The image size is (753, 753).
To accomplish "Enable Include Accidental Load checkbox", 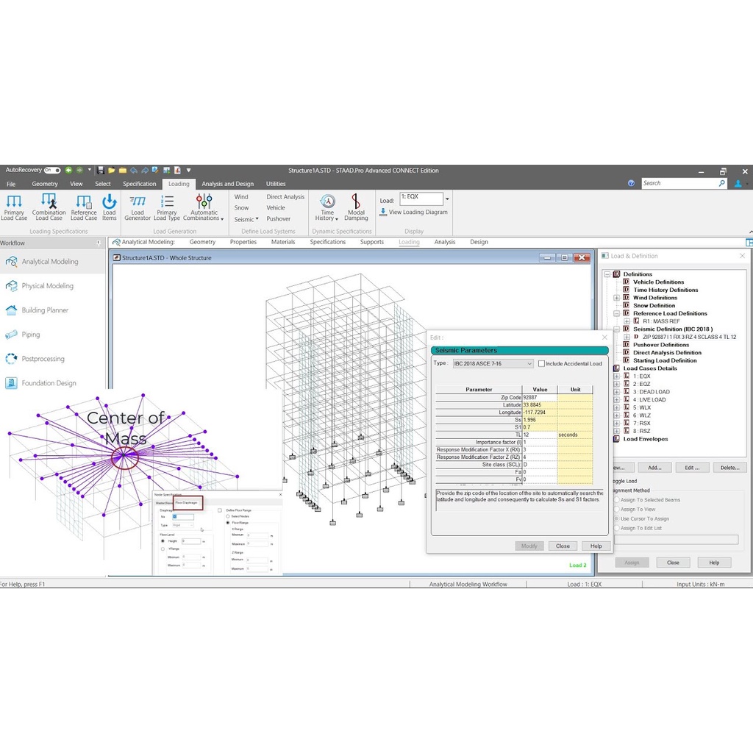I will coord(542,363).
